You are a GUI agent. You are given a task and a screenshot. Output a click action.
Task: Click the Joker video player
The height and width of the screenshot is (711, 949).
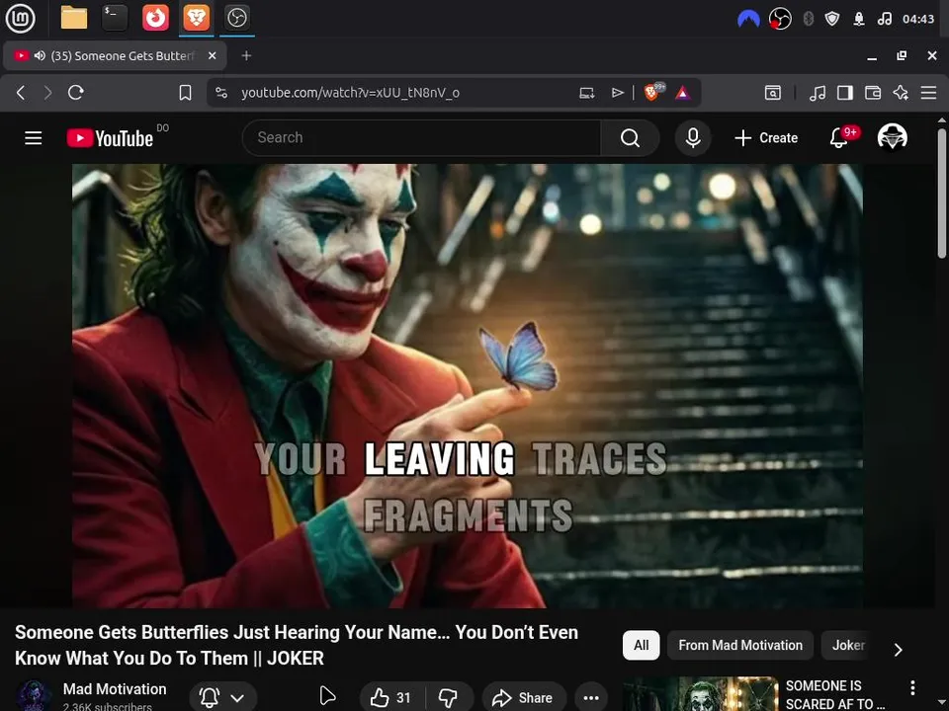click(468, 386)
